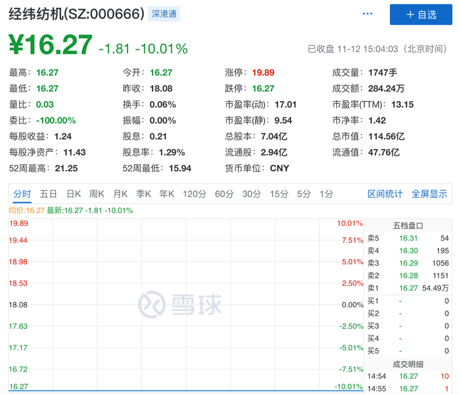The height and width of the screenshot is (394, 460).
Task: Switch to the 日K chart tab
Action: [73, 194]
